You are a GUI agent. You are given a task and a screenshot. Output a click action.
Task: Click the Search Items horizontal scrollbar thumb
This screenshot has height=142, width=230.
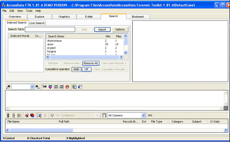pyautogui.click(x=84, y=57)
